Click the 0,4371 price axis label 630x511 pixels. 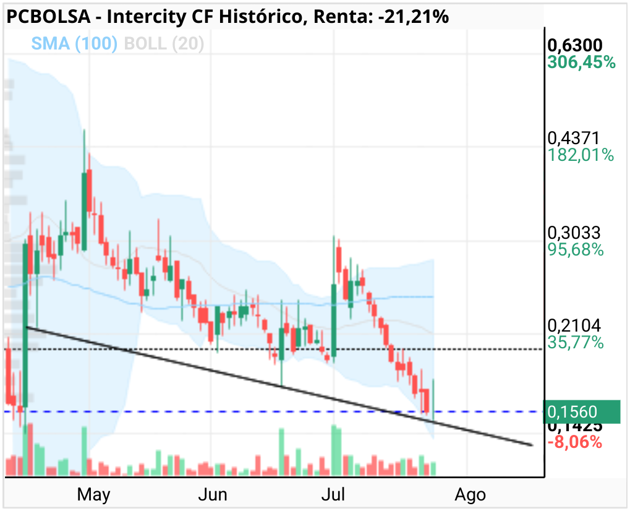(x=573, y=138)
